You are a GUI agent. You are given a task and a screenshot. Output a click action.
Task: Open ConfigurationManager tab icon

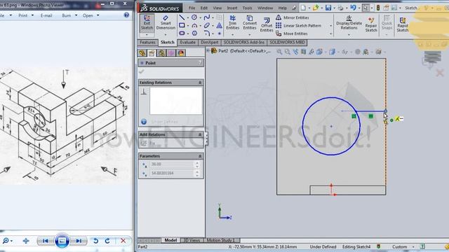click(161, 53)
